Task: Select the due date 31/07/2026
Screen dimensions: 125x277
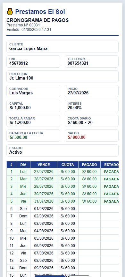Action: tap(44, 201)
